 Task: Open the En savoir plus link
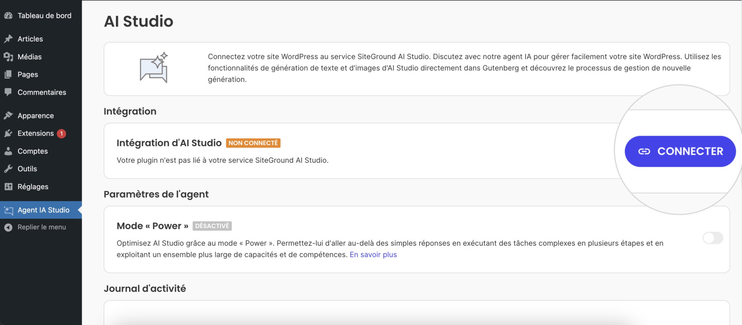click(373, 255)
